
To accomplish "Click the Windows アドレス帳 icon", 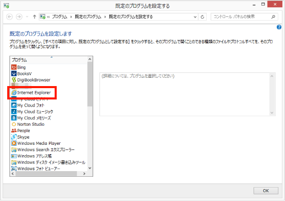I will (x=14, y=156).
